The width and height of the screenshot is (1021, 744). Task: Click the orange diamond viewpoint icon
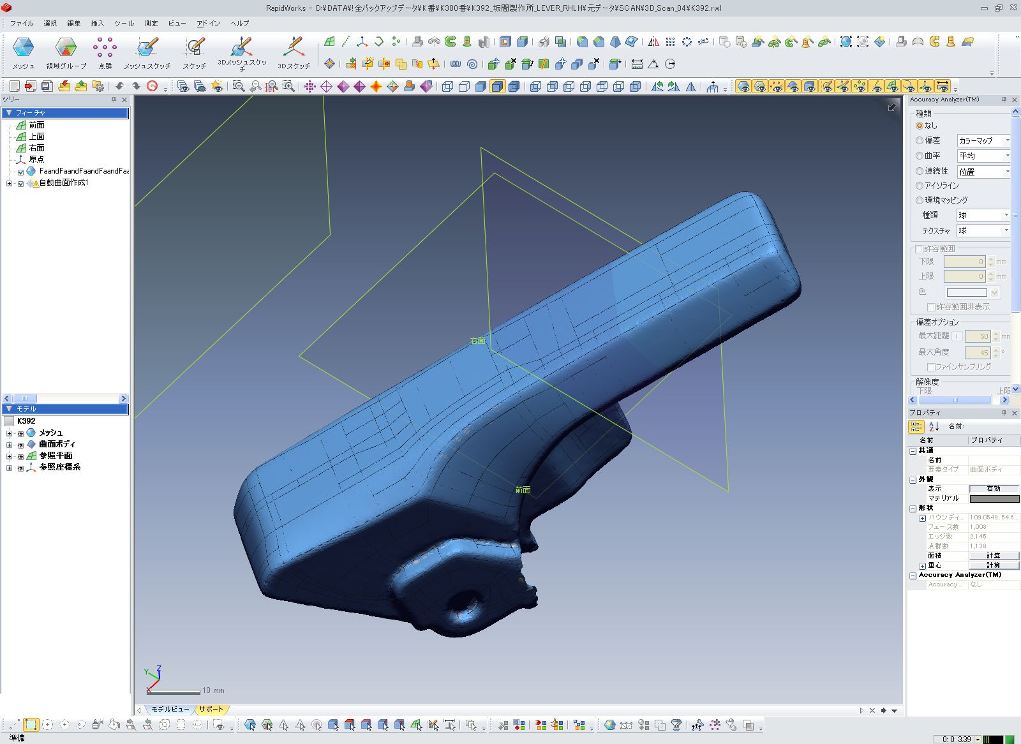click(376, 86)
